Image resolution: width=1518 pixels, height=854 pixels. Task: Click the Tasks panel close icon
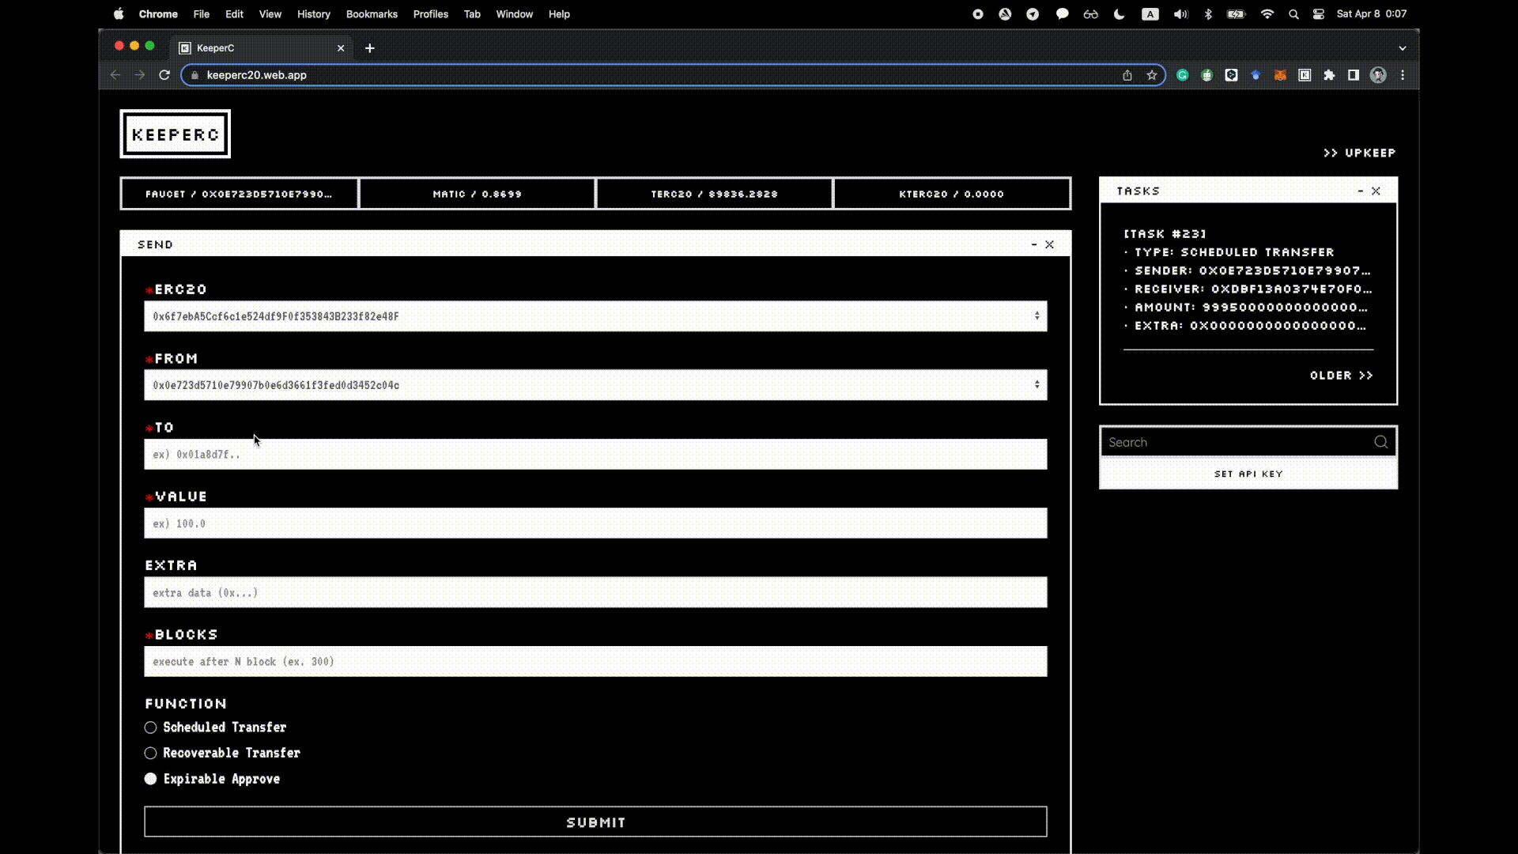(1376, 191)
